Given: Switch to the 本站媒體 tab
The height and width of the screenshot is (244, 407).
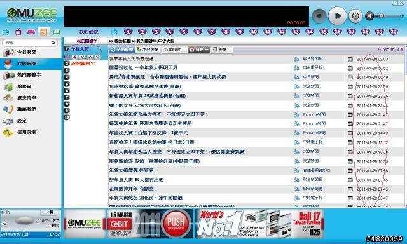Looking at the screenshot, I should point(148,50).
